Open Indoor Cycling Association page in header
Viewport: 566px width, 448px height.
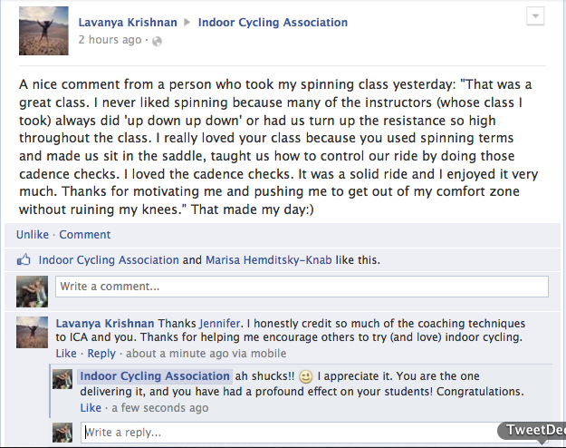tap(273, 23)
